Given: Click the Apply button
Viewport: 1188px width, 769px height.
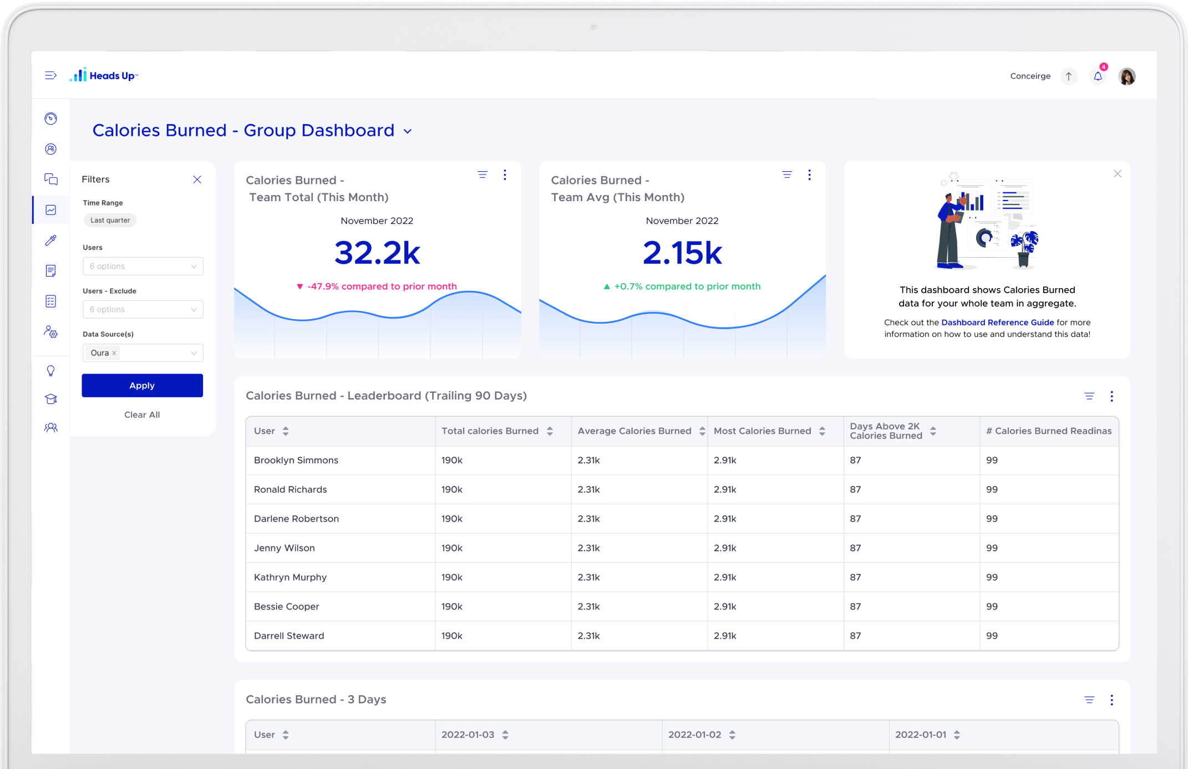Looking at the screenshot, I should pos(142,386).
